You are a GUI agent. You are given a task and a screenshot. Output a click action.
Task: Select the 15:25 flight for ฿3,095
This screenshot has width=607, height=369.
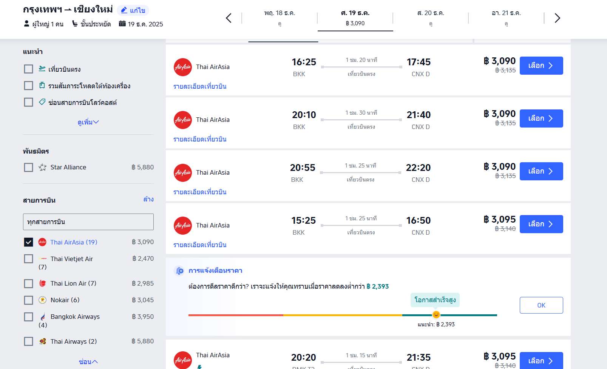click(x=541, y=224)
